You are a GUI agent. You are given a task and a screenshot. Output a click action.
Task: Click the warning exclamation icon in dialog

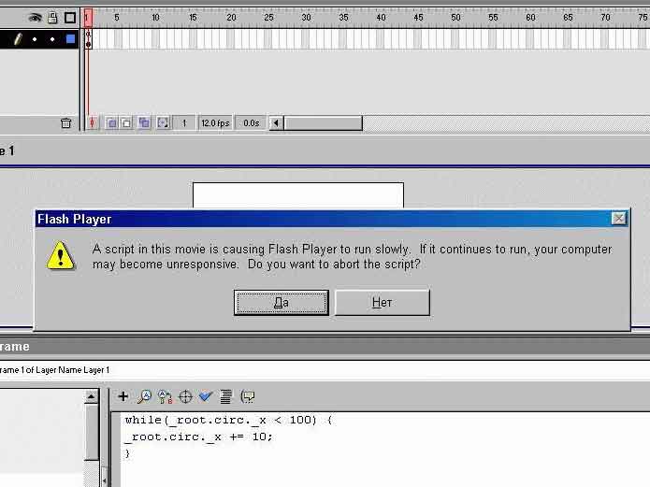[61, 256]
